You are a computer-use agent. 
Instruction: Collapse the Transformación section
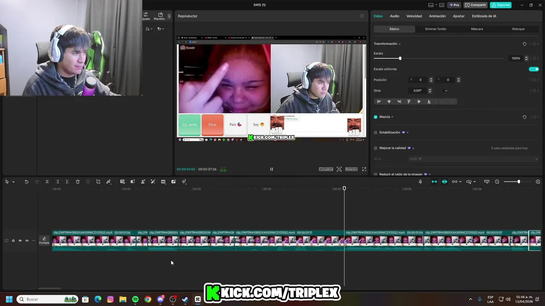(399, 44)
